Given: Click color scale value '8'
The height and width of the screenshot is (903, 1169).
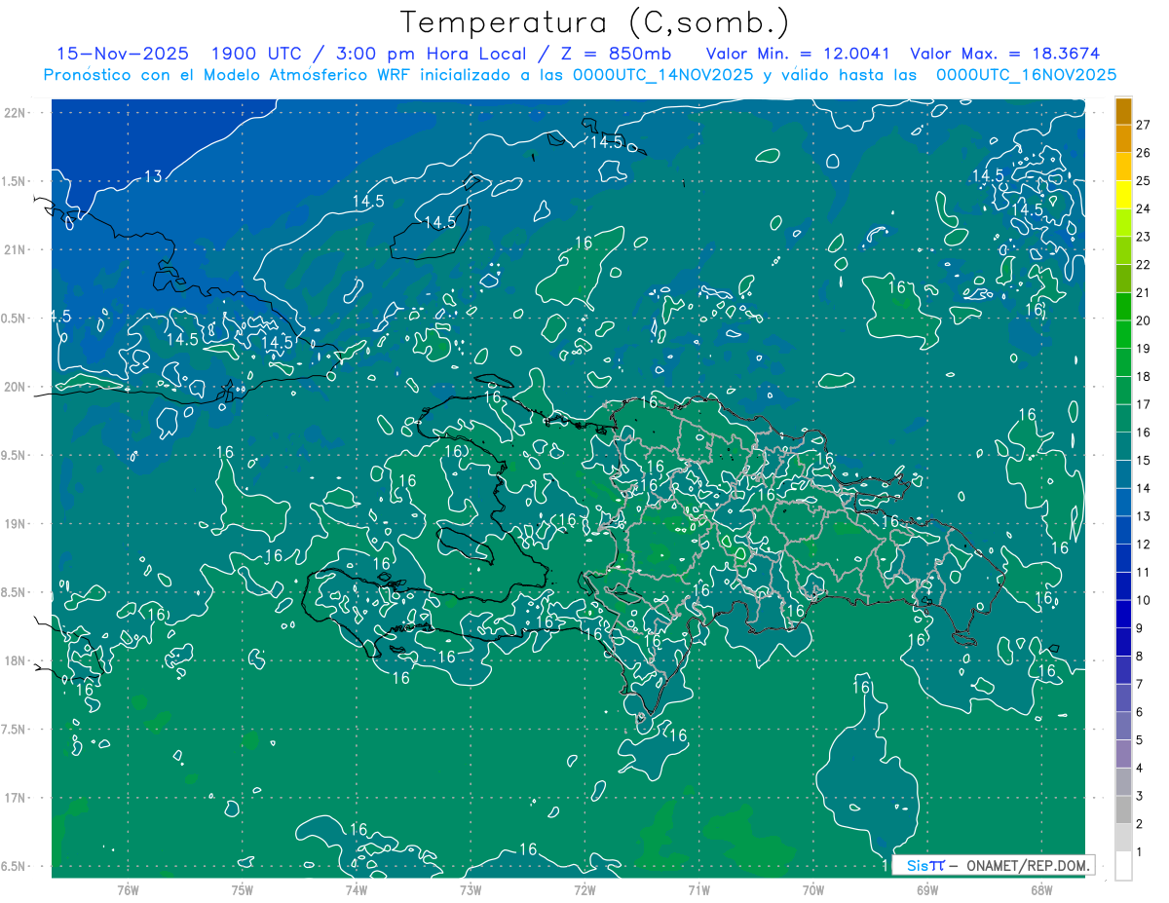Looking at the screenshot, I should pyautogui.click(x=1140, y=657).
